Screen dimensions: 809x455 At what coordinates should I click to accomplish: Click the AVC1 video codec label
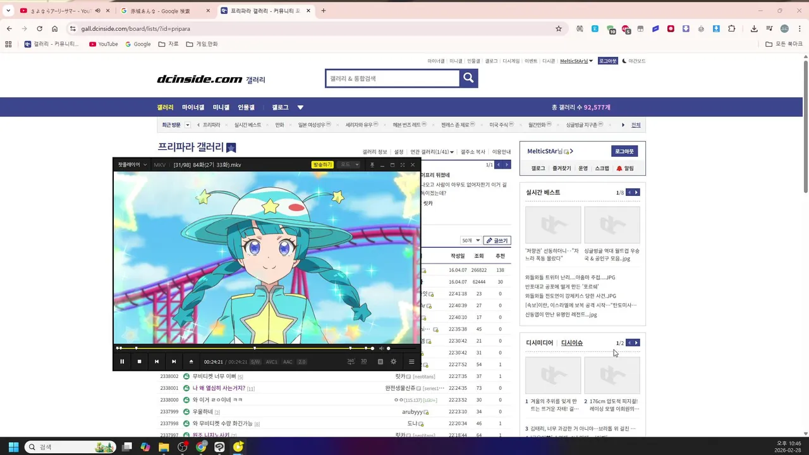click(x=272, y=362)
